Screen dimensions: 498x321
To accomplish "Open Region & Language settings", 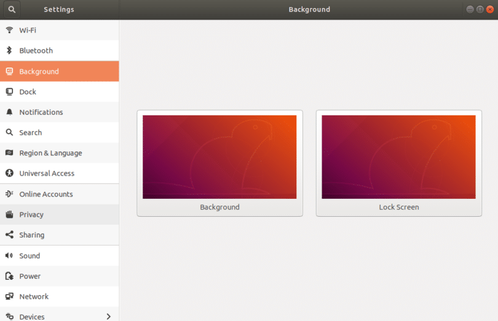I will point(60,153).
